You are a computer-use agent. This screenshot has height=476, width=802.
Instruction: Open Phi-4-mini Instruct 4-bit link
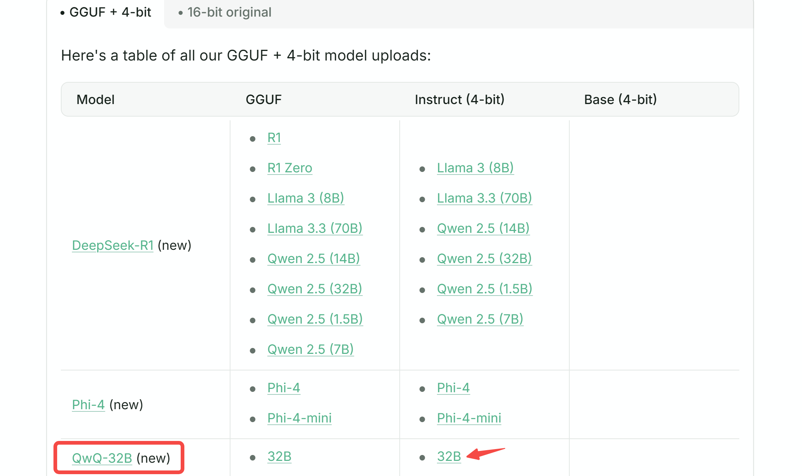pyautogui.click(x=469, y=418)
